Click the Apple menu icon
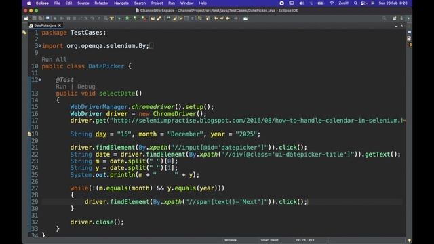 (28, 3)
